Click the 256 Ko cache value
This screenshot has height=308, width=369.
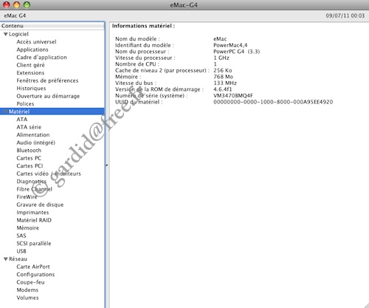coord(223,70)
